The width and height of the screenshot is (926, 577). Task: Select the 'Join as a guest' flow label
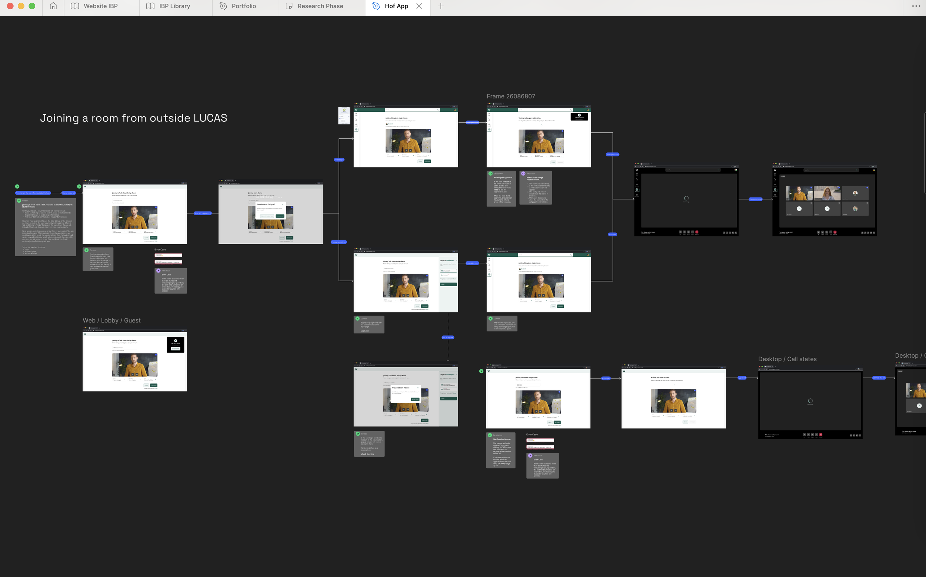(448, 337)
